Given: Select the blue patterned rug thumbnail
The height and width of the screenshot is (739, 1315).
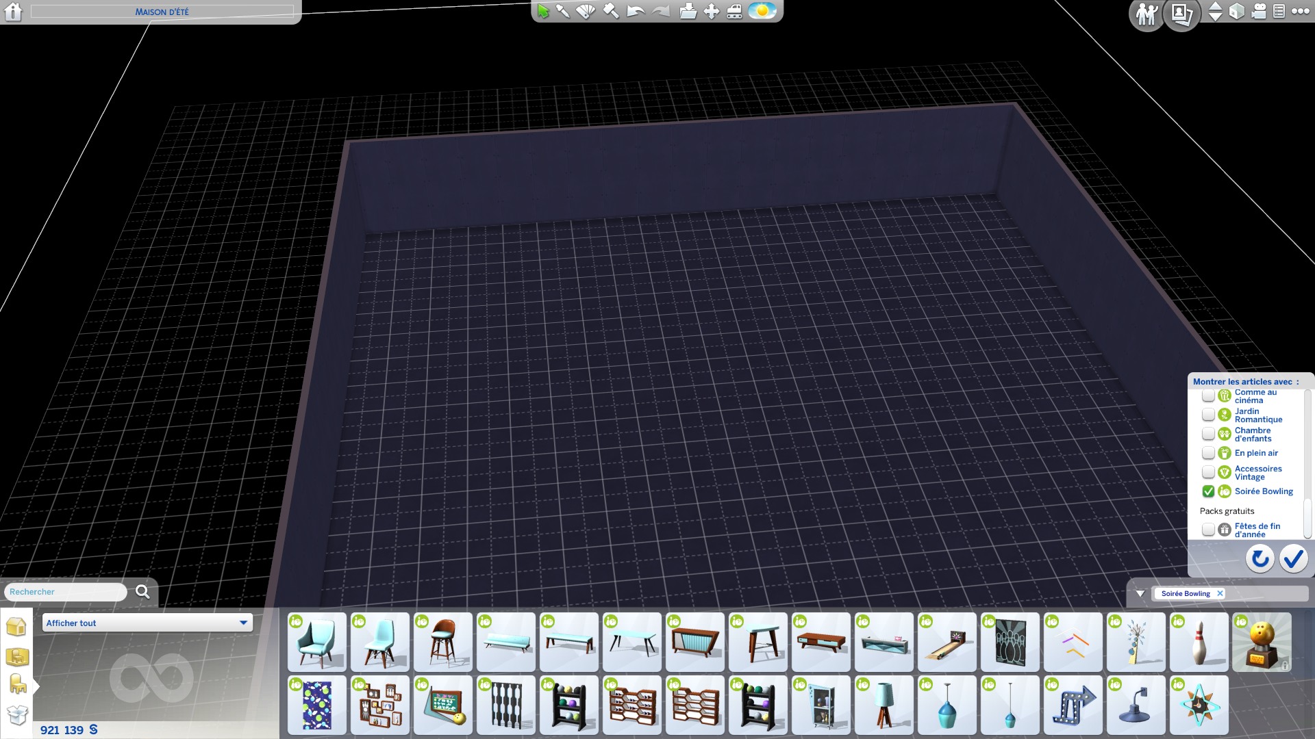Looking at the screenshot, I should click(x=316, y=705).
